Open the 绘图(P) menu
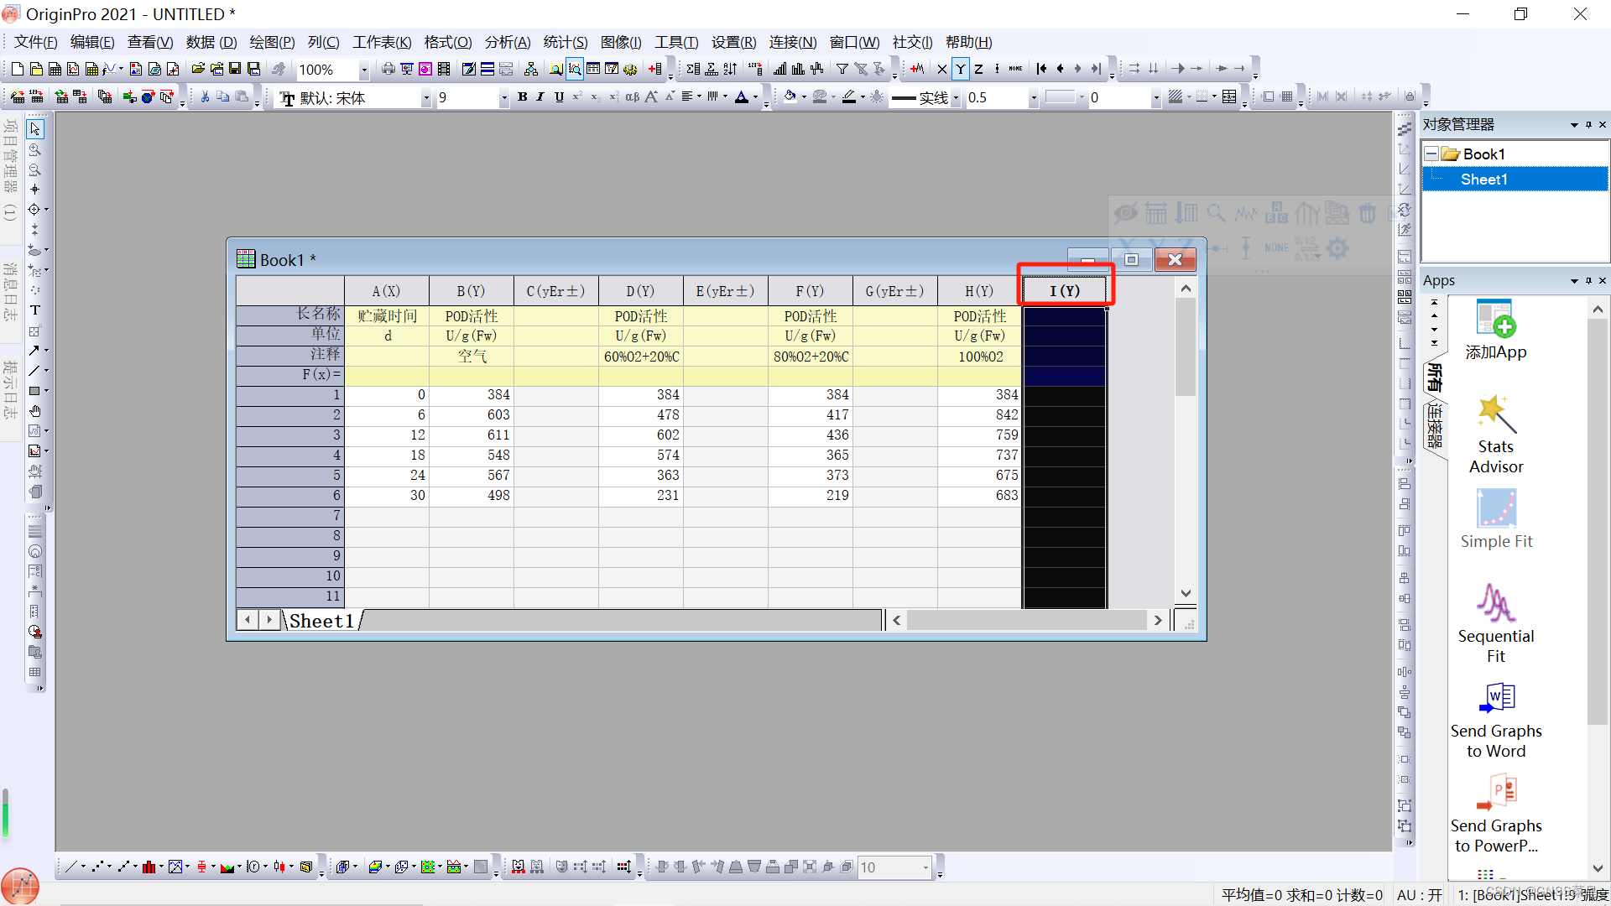Viewport: 1611px width, 906px height. pyautogui.click(x=272, y=42)
